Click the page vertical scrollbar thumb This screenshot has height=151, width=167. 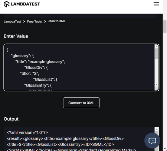(x=165, y=26)
